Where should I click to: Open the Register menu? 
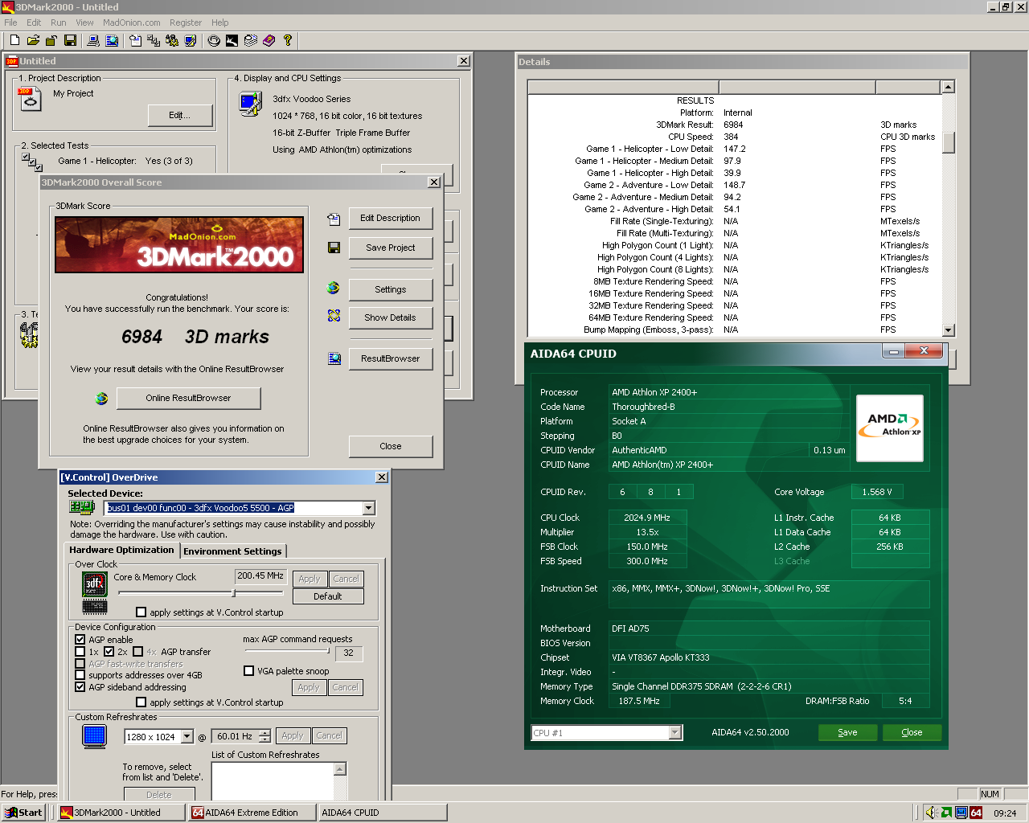pyautogui.click(x=186, y=23)
